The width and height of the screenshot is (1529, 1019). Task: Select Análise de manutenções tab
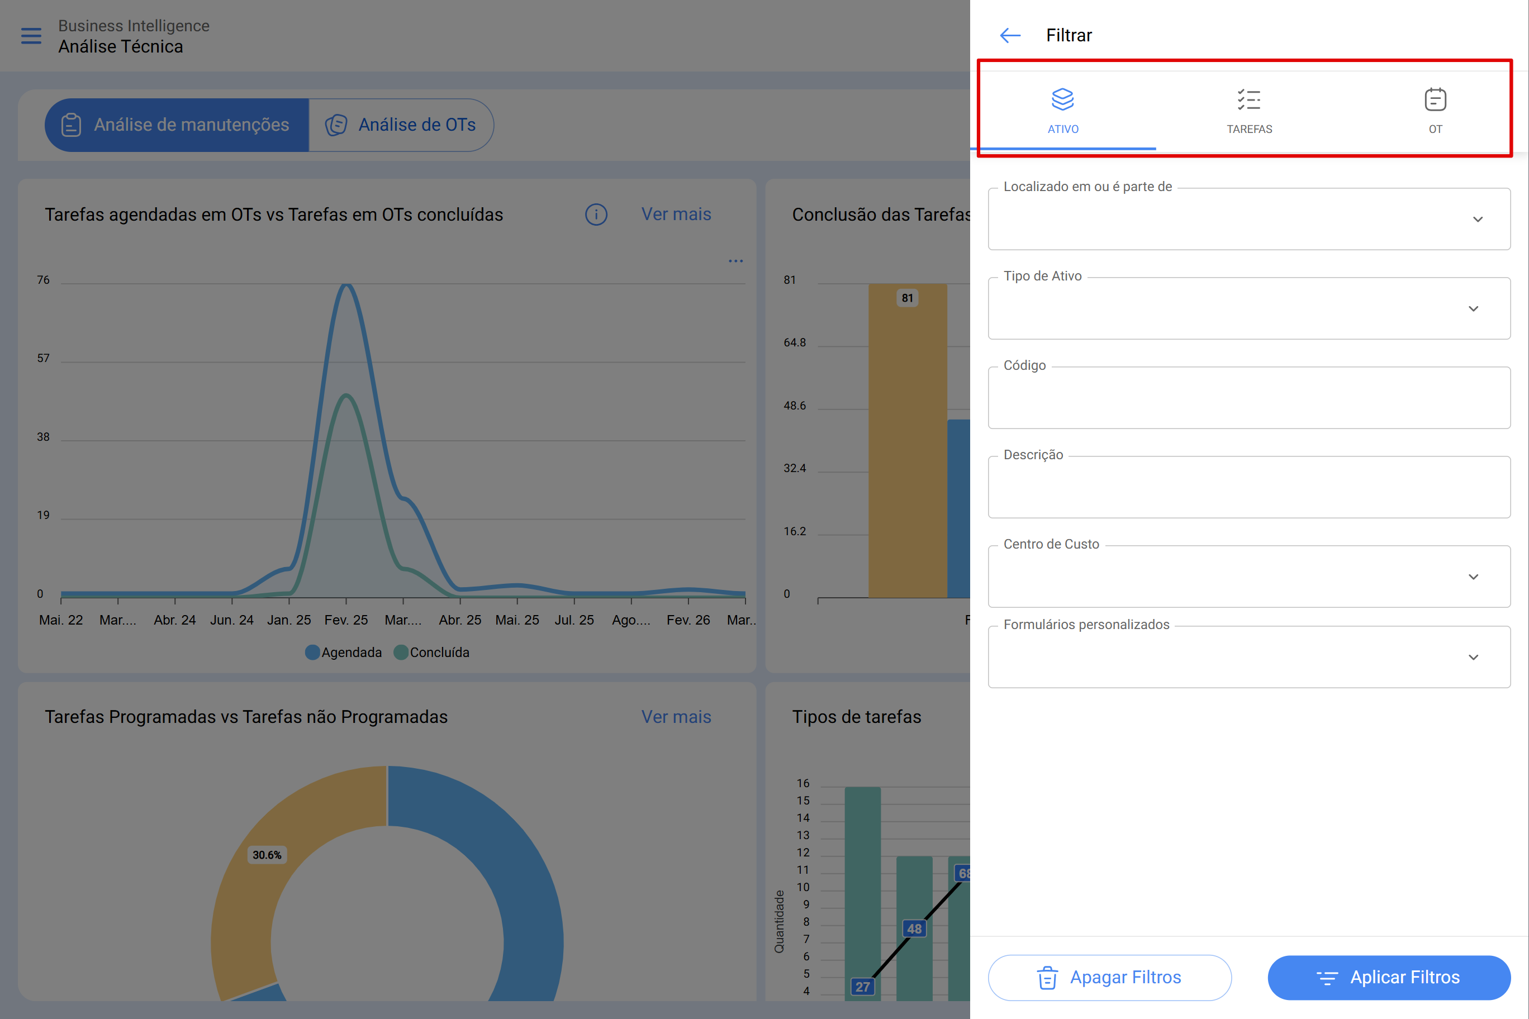click(176, 125)
